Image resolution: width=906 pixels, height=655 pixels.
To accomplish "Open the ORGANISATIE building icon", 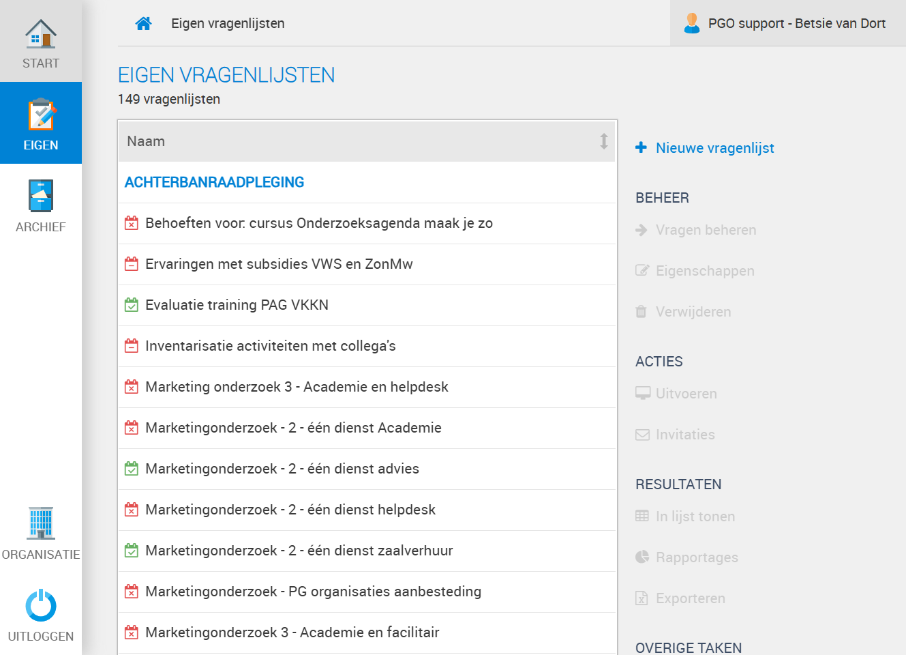I will coord(41,523).
